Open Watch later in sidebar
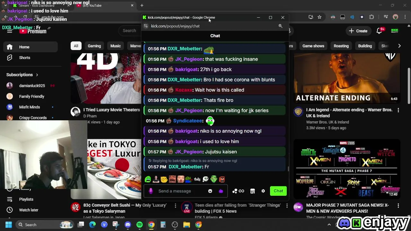Screen dimensions: 411x231 [31, 210]
